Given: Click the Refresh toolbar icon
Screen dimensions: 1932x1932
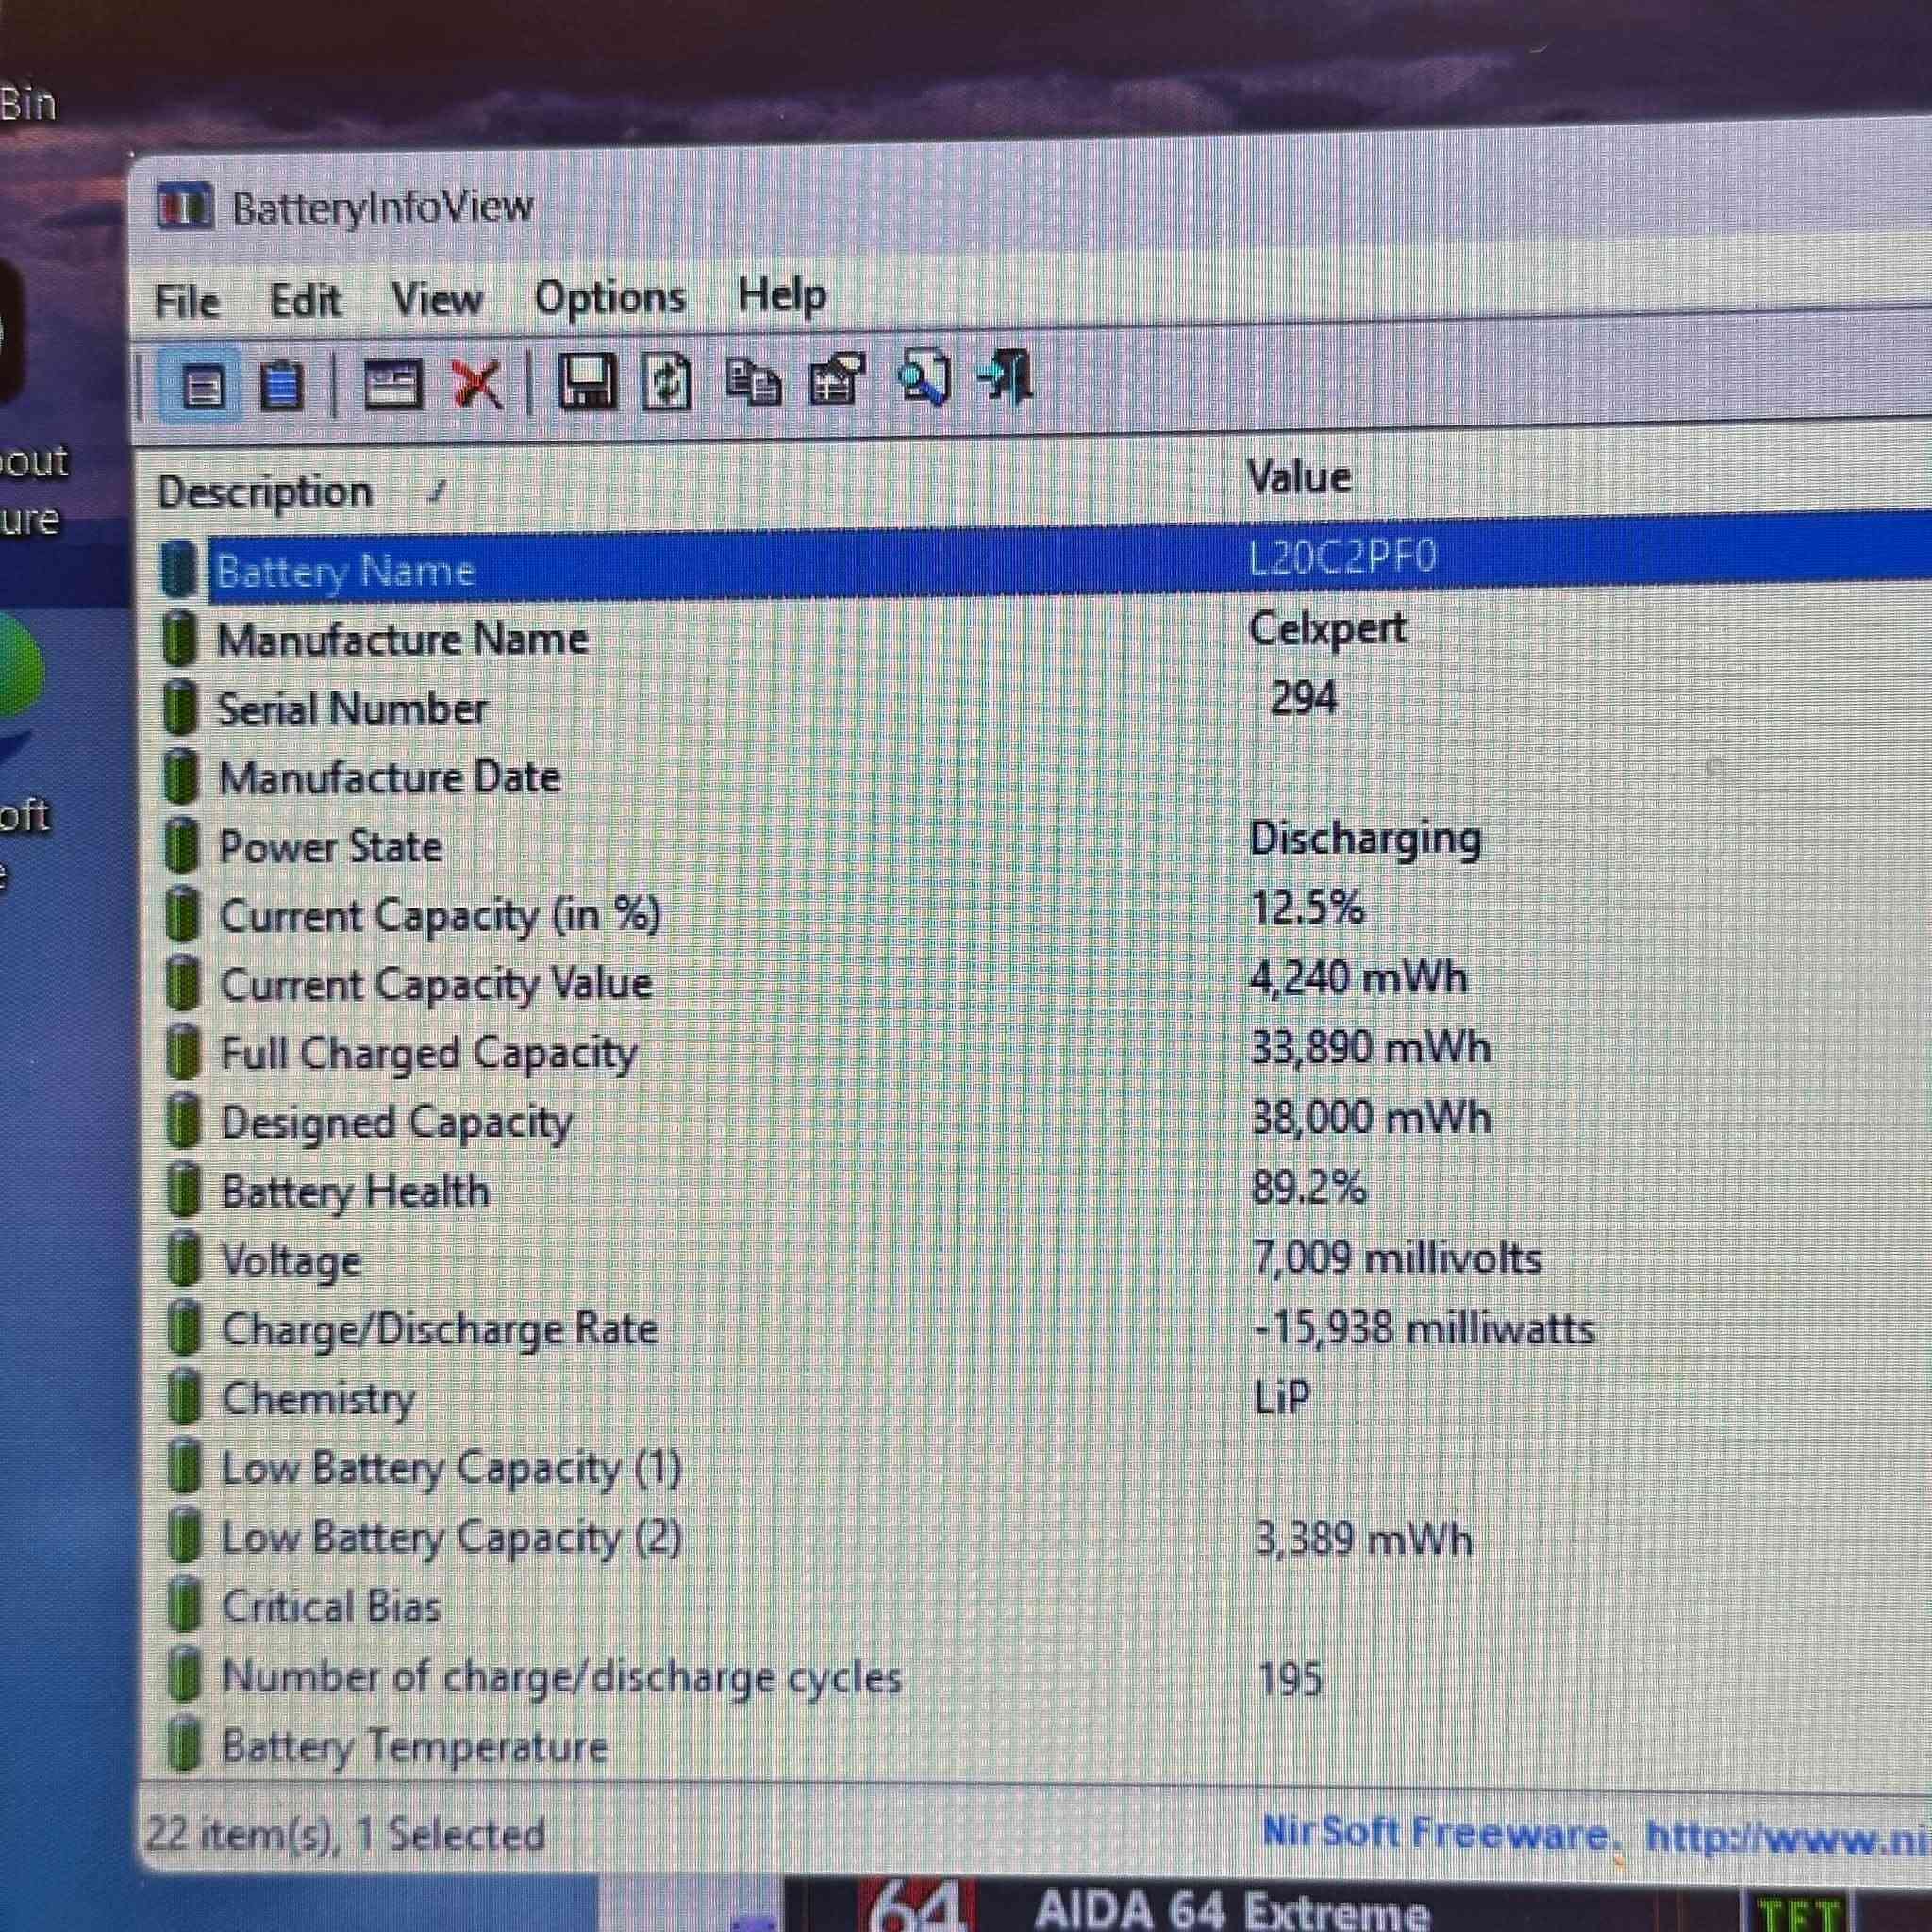Looking at the screenshot, I should (666, 381).
